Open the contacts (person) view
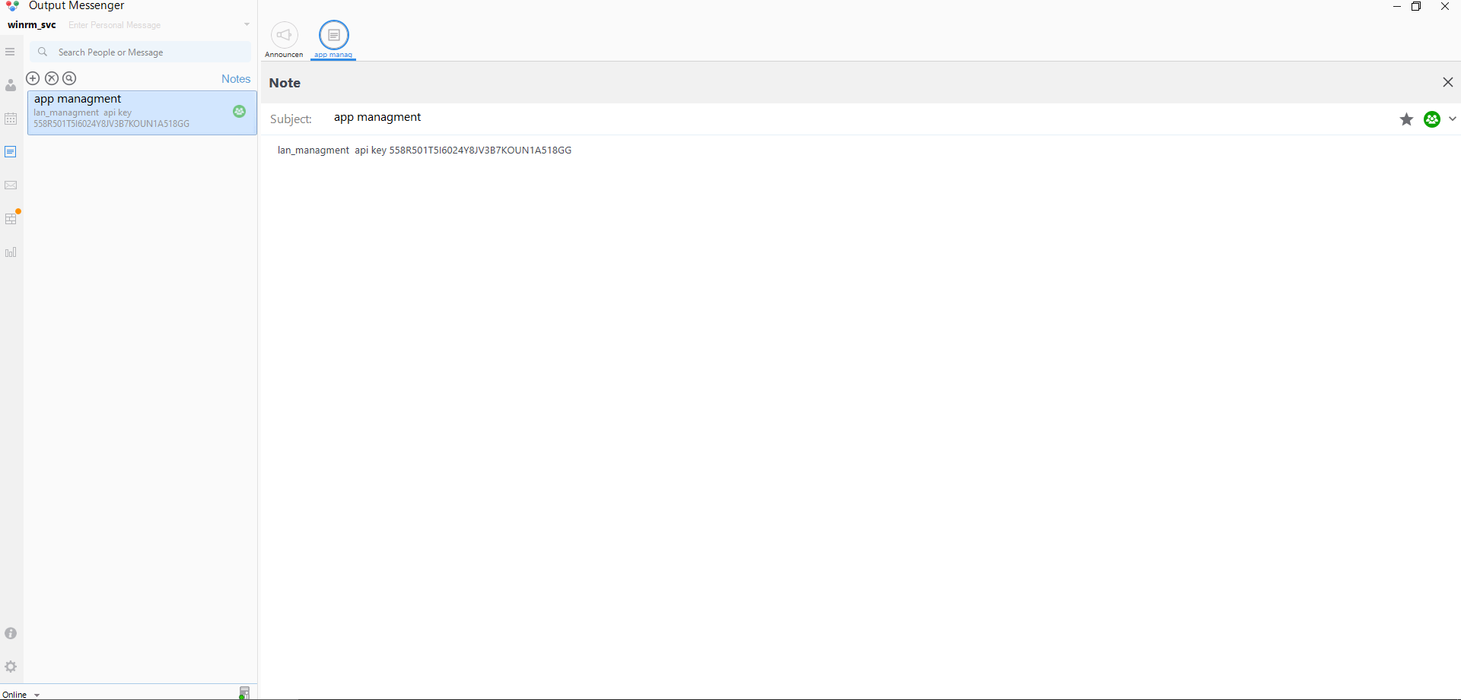This screenshot has width=1461, height=700. (11, 85)
